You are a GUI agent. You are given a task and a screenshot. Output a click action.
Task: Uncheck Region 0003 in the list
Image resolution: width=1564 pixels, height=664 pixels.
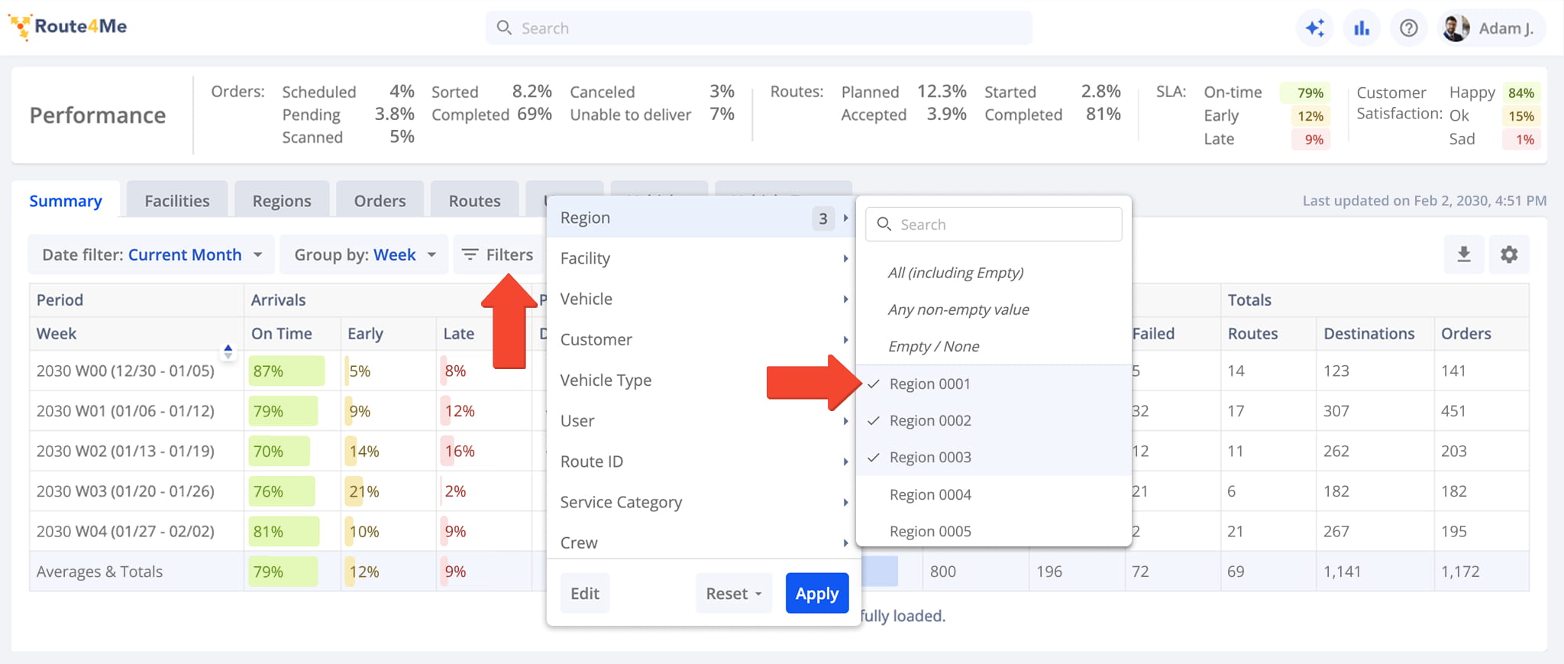[x=994, y=457]
